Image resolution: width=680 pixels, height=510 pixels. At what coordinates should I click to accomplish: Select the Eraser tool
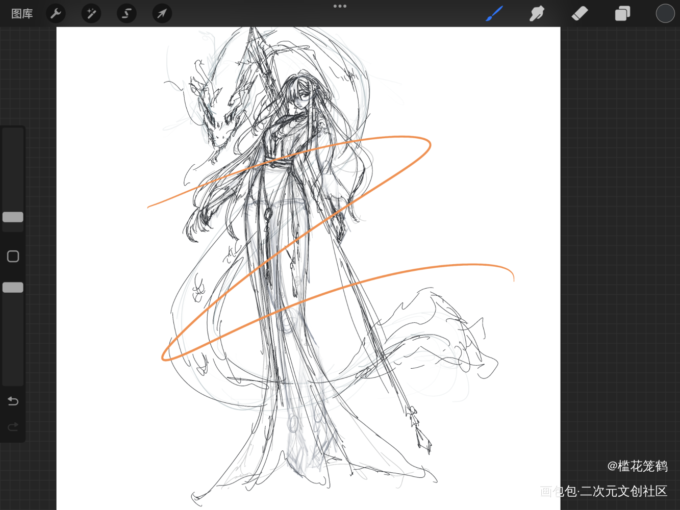(580, 14)
